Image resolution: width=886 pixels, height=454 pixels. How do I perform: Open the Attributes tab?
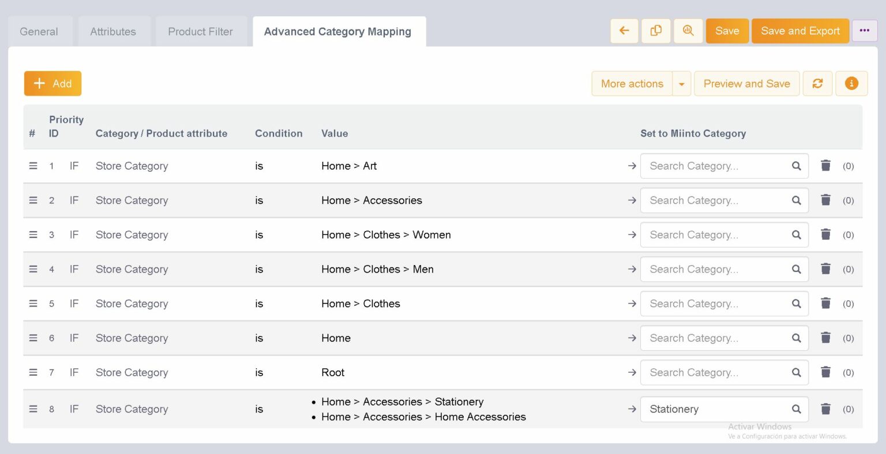click(114, 31)
